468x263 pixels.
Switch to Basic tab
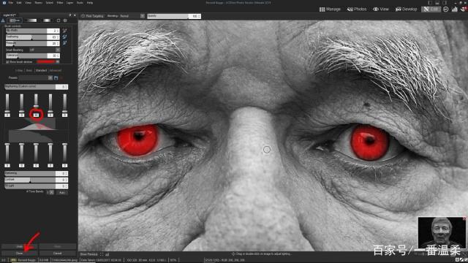coord(29,71)
